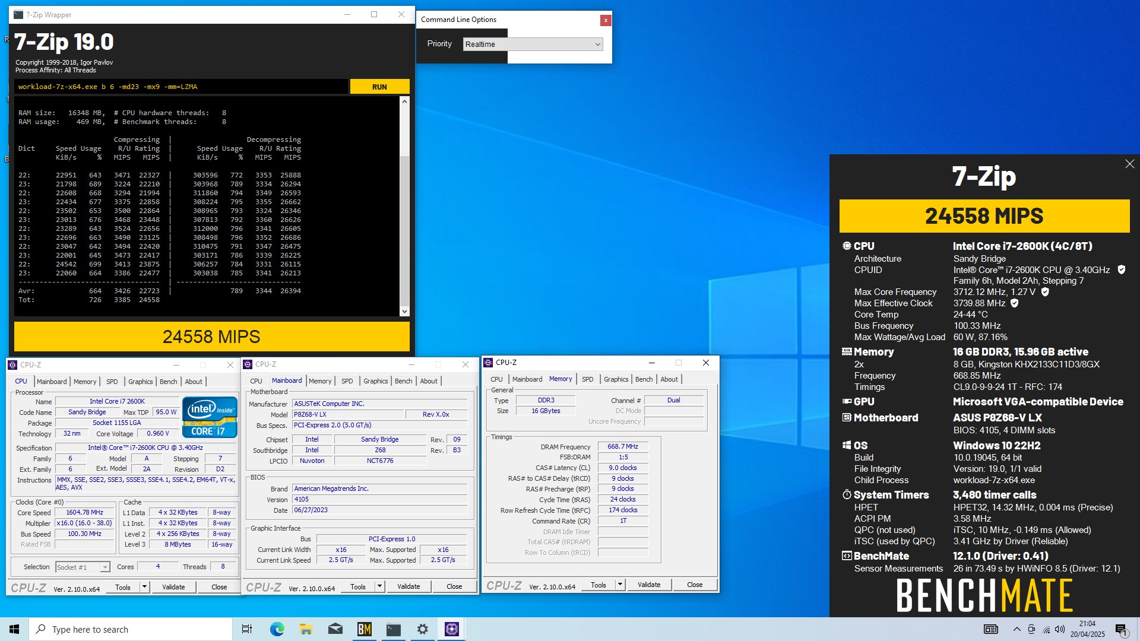Click the taskbar clock 21:04
1140x641 pixels.
[1087, 624]
